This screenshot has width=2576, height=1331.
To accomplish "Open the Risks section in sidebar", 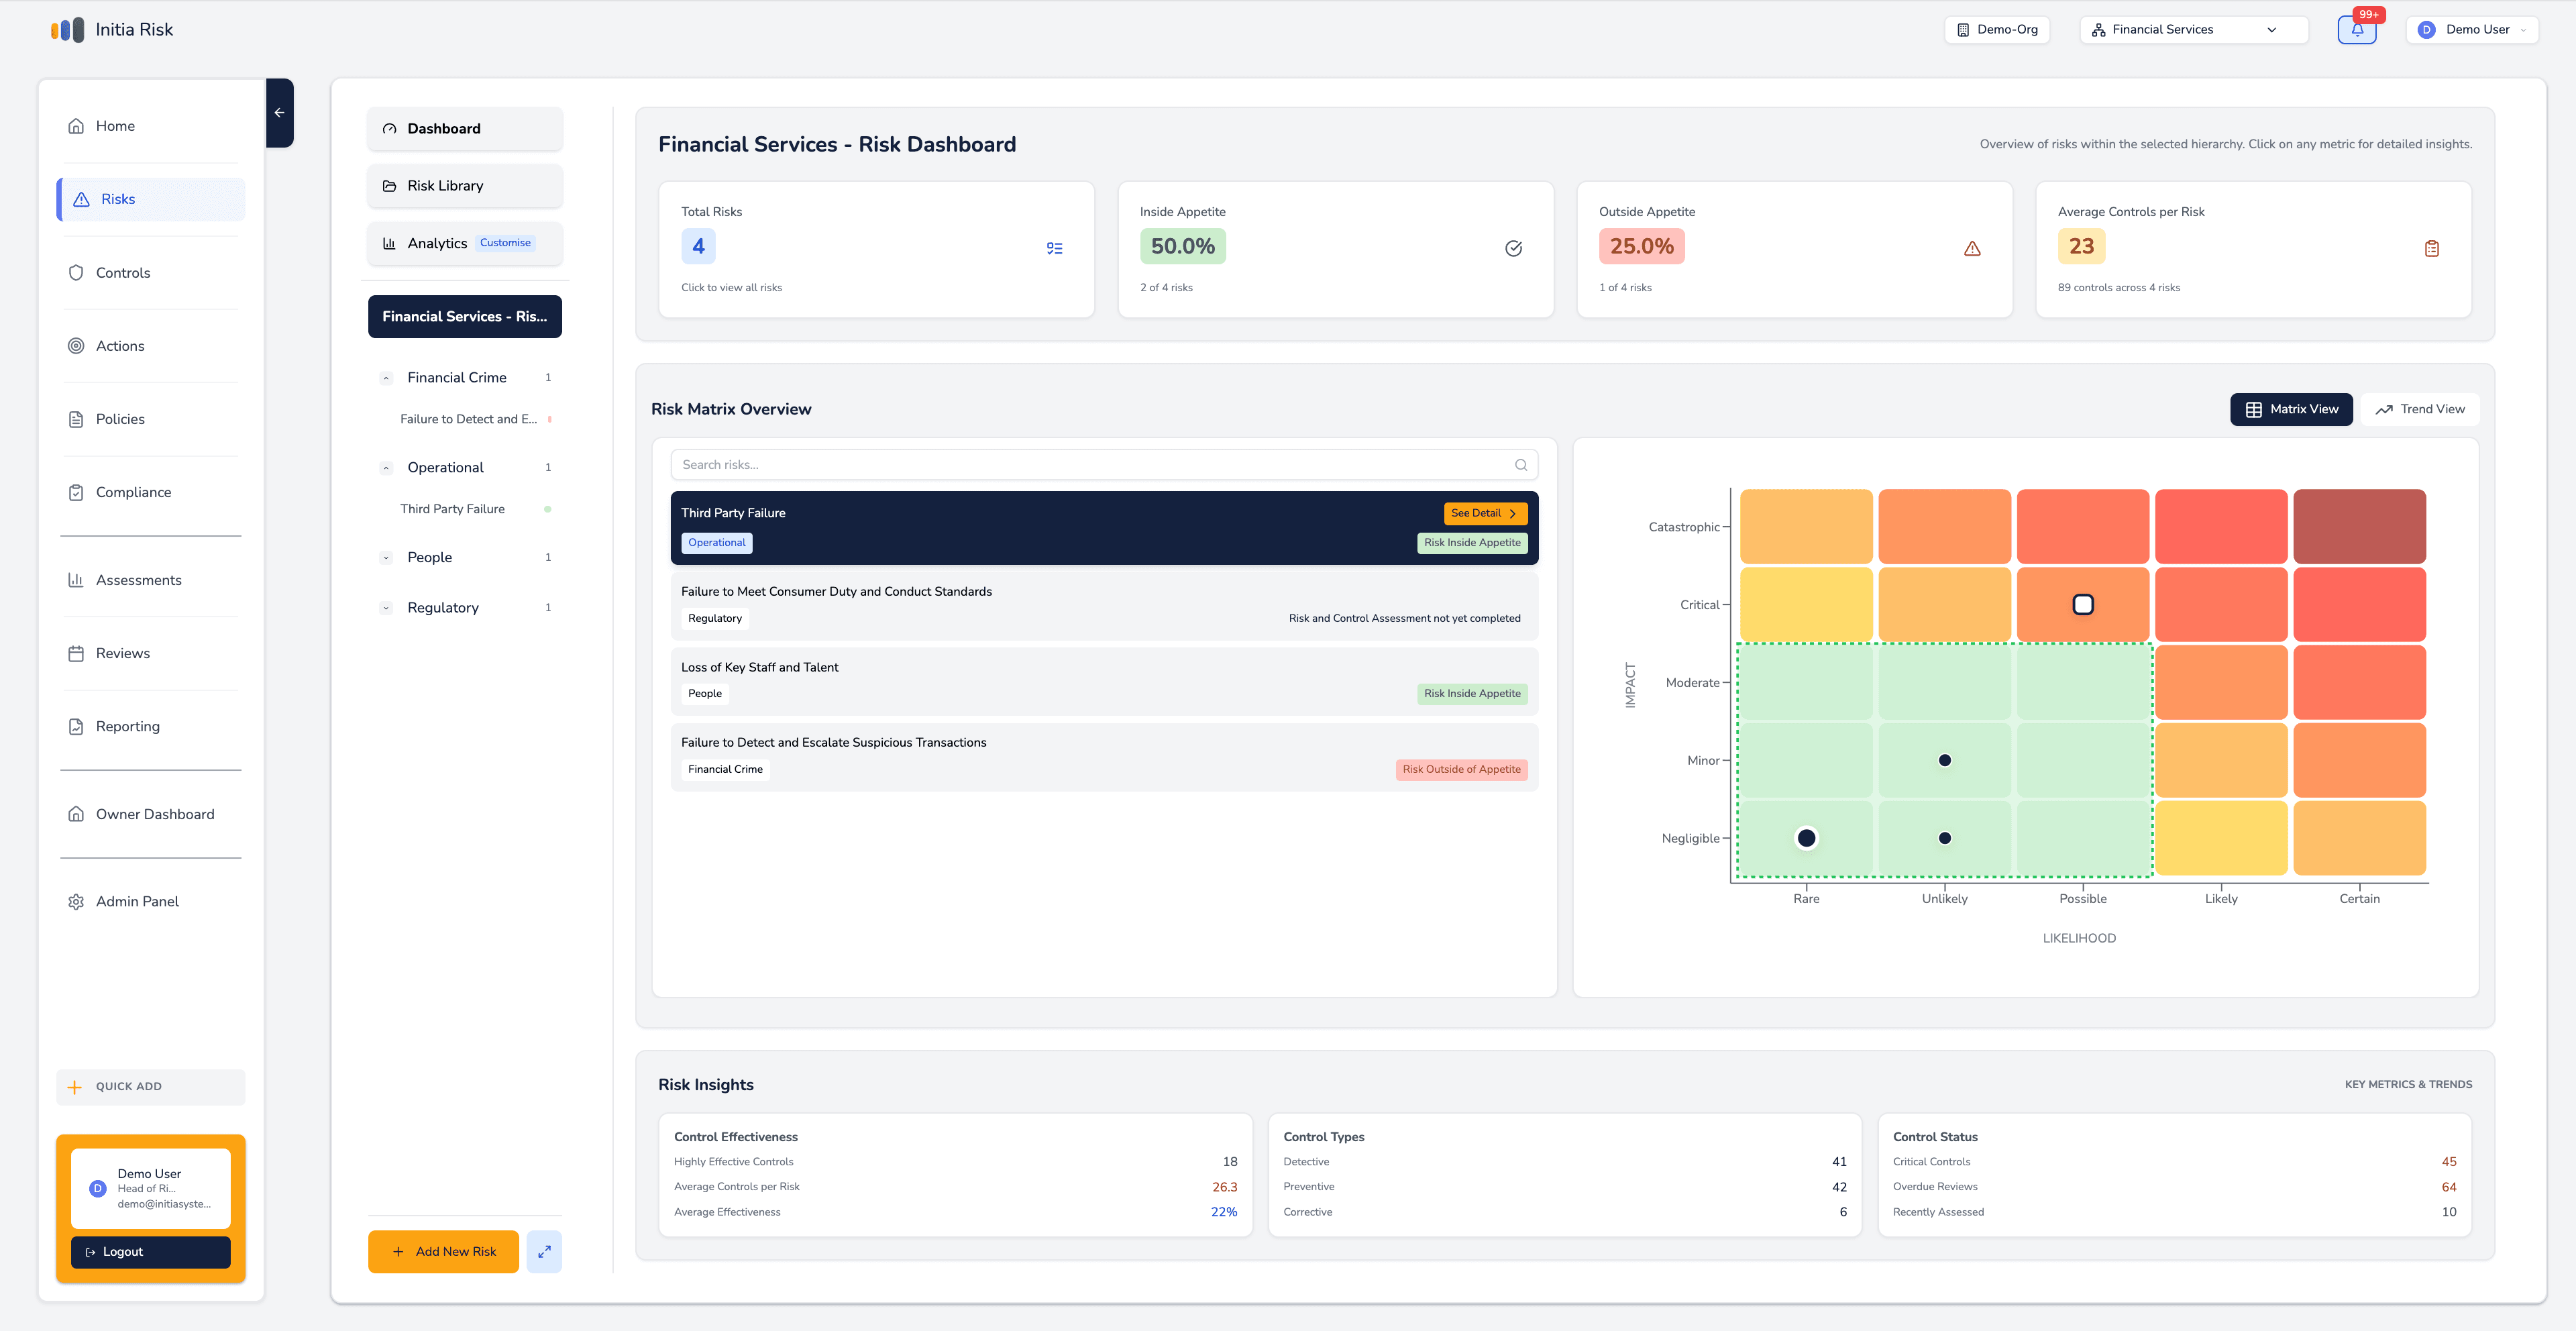I will point(151,199).
